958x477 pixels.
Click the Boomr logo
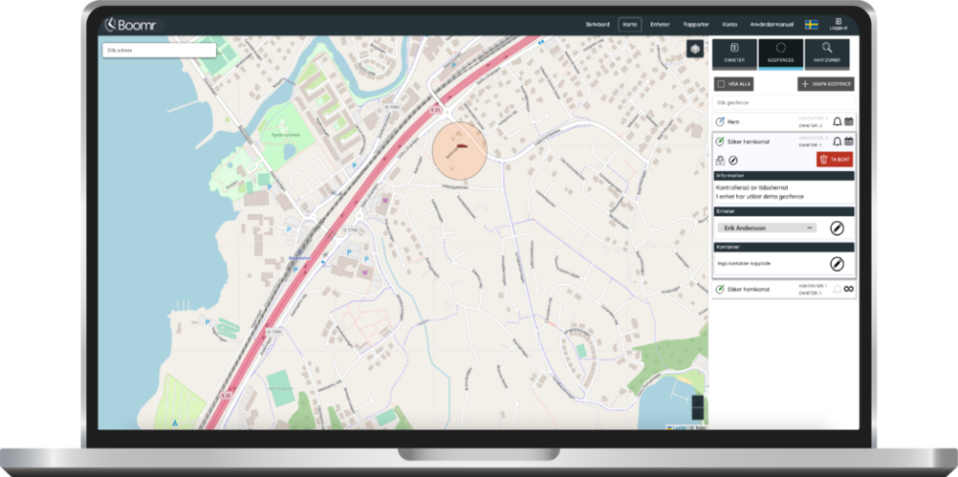131,23
